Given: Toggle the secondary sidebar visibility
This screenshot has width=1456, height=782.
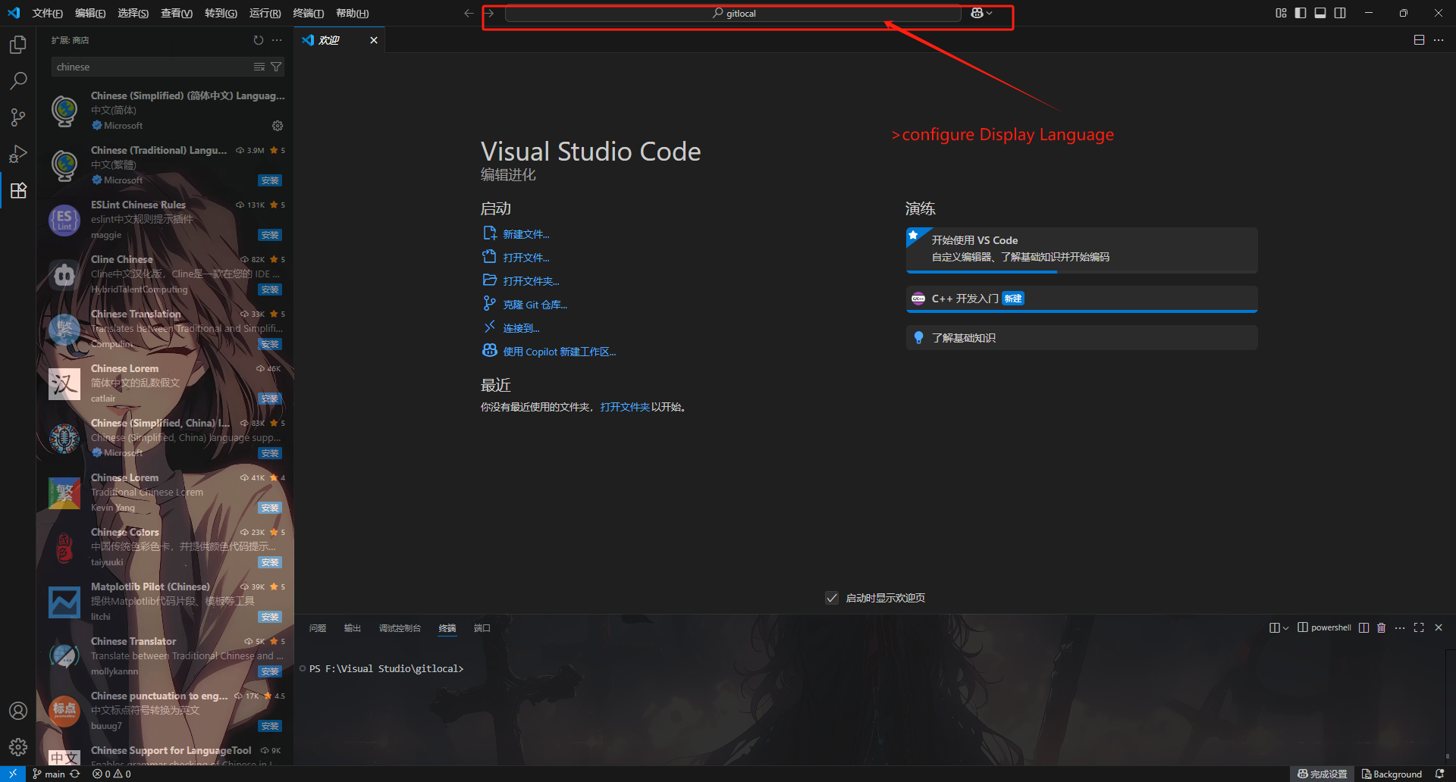Looking at the screenshot, I should [1340, 13].
